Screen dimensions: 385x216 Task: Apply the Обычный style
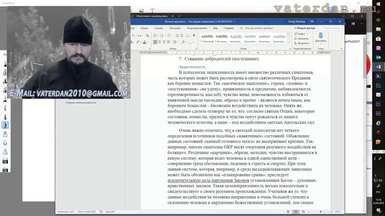click(207, 38)
